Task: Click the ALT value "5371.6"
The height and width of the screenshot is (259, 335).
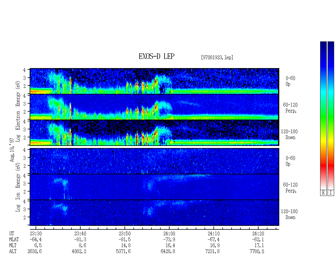Action: (x=124, y=252)
